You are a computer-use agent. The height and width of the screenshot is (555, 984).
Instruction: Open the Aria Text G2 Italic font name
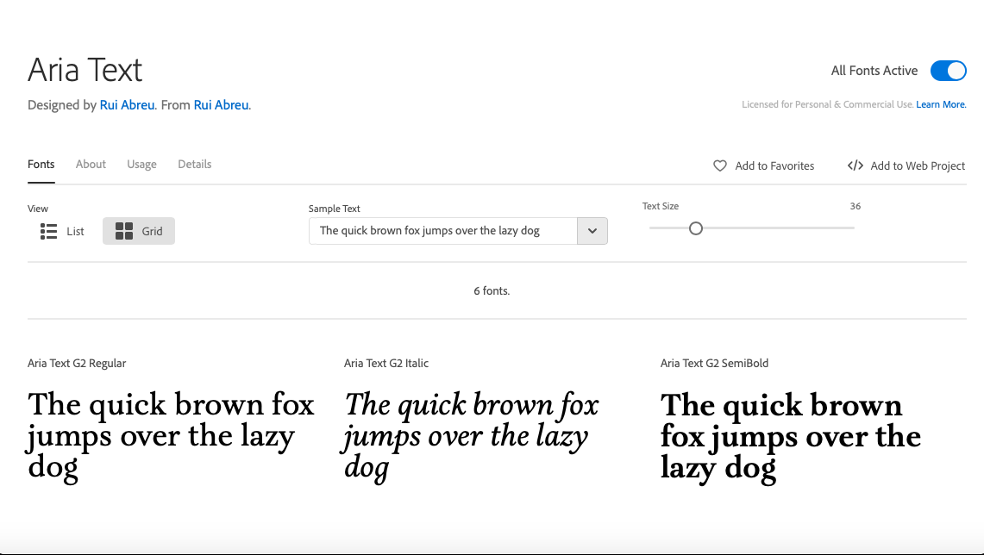pos(386,363)
